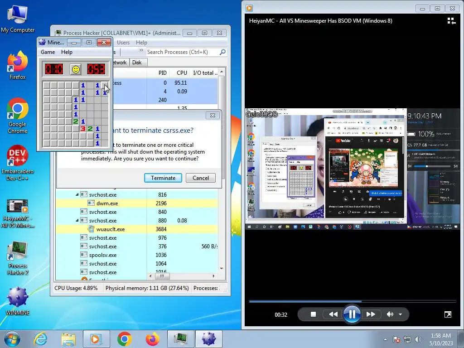
Task: Select the dwm.exe process row
Action: pyautogui.click(x=137, y=203)
